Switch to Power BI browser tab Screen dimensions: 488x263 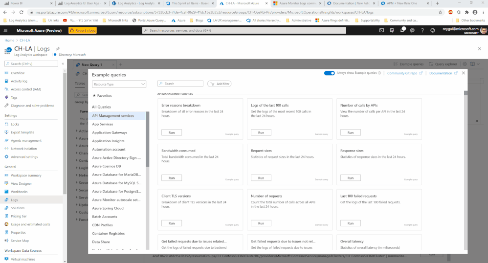pos(28,3)
